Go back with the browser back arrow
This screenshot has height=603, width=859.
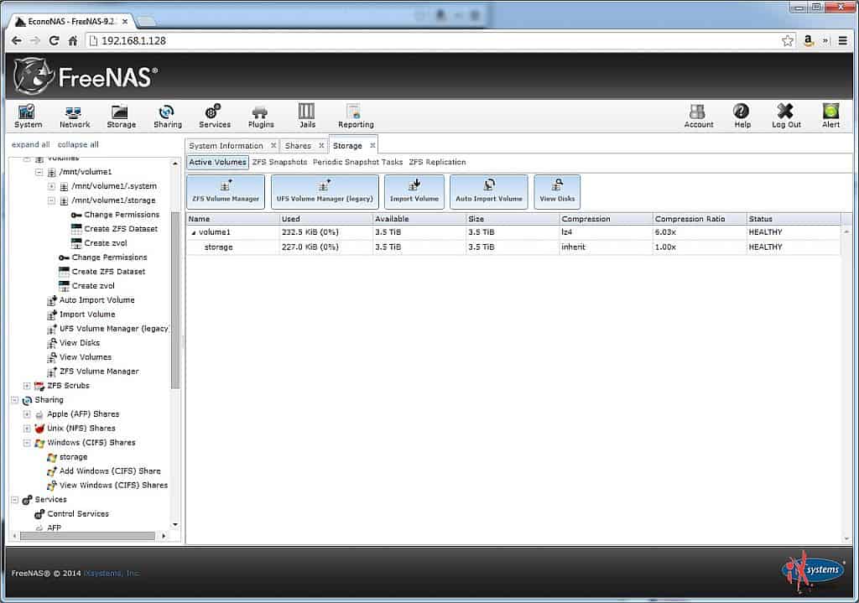(17, 40)
